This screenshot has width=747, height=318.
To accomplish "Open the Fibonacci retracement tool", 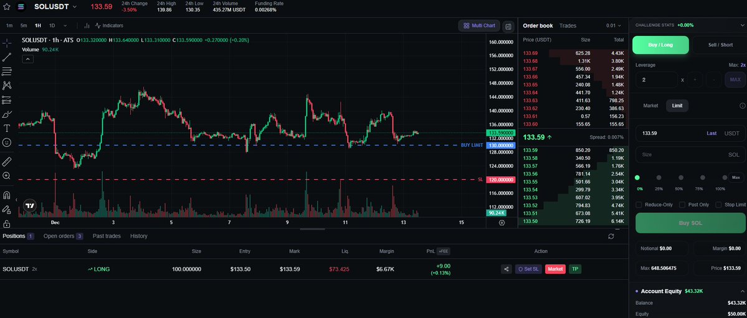I will point(7,72).
